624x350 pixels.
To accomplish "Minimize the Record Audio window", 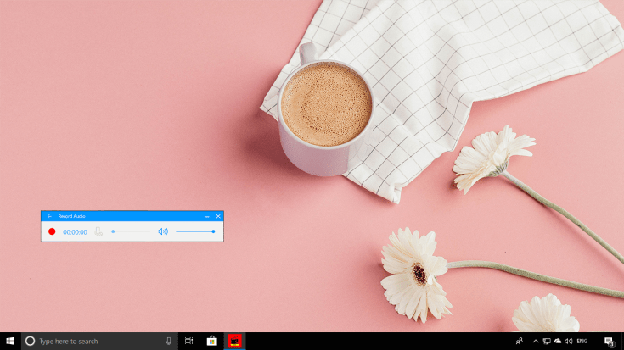I will pos(207,216).
